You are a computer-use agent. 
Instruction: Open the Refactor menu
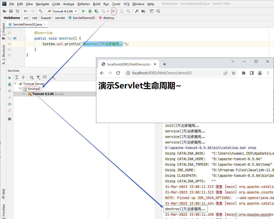[x=84, y=4]
